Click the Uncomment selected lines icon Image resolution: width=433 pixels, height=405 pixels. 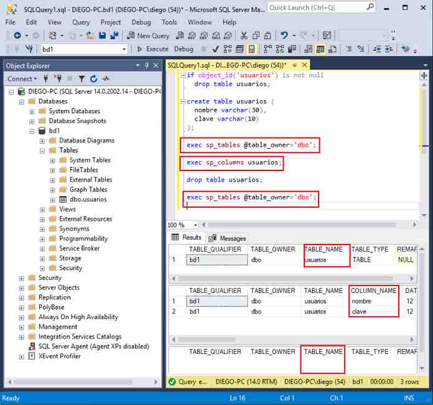point(361,49)
